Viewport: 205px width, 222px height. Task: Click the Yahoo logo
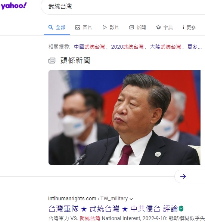pos(14,6)
